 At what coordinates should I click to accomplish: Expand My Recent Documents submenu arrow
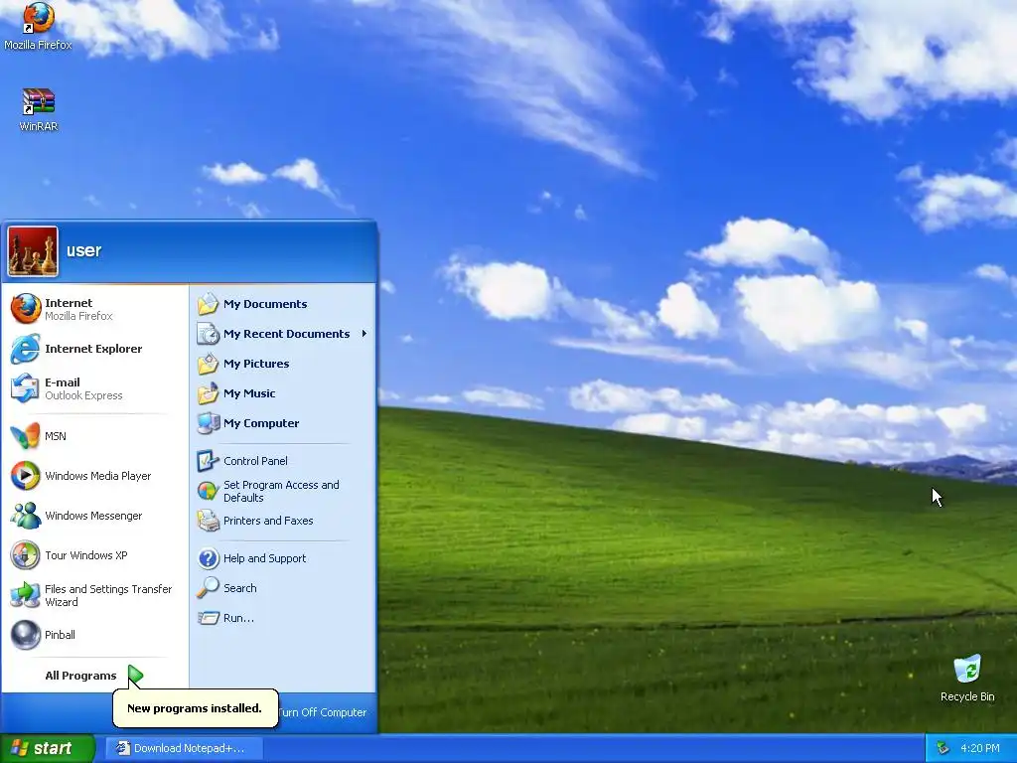tap(363, 334)
